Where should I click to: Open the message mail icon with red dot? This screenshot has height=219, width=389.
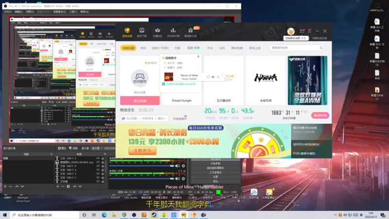coord(301,31)
